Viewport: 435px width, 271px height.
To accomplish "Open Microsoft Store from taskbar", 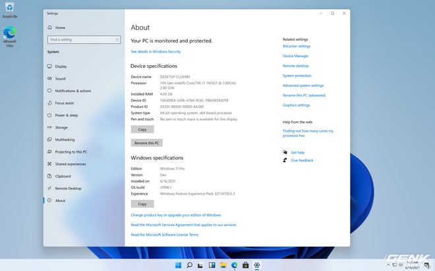I will pos(246,265).
